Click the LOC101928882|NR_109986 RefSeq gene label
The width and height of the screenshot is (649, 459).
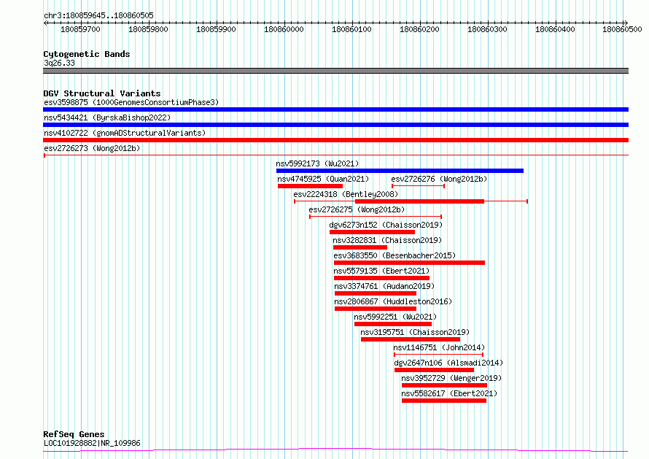click(x=92, y=443)
